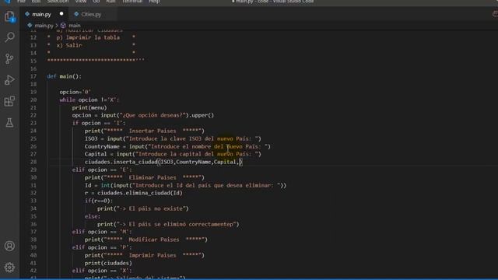
Task: Click on print(menu) statement
Action: (x=89, y=107)
